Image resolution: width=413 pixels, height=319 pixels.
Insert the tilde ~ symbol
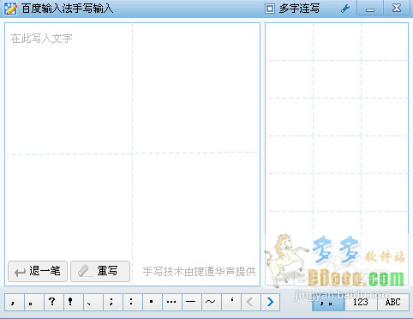[x=211, y=302]
